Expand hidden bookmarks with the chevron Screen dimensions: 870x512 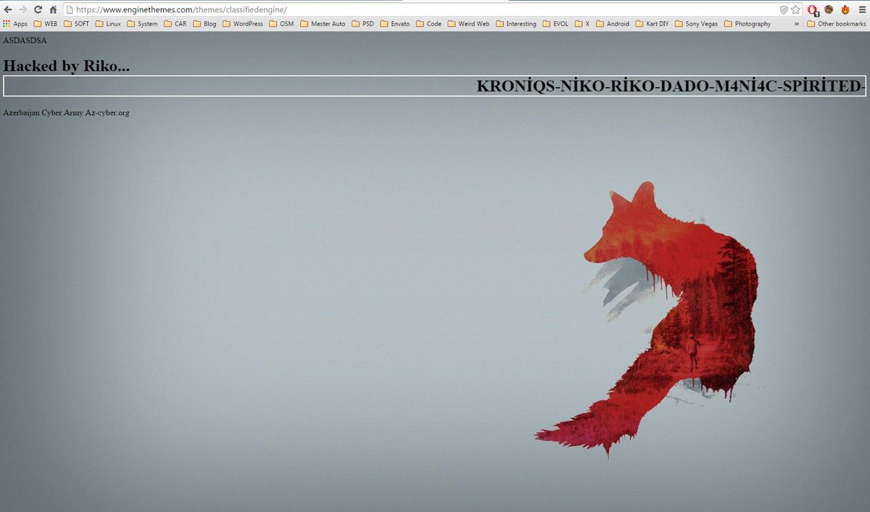(x=797, y=24)
